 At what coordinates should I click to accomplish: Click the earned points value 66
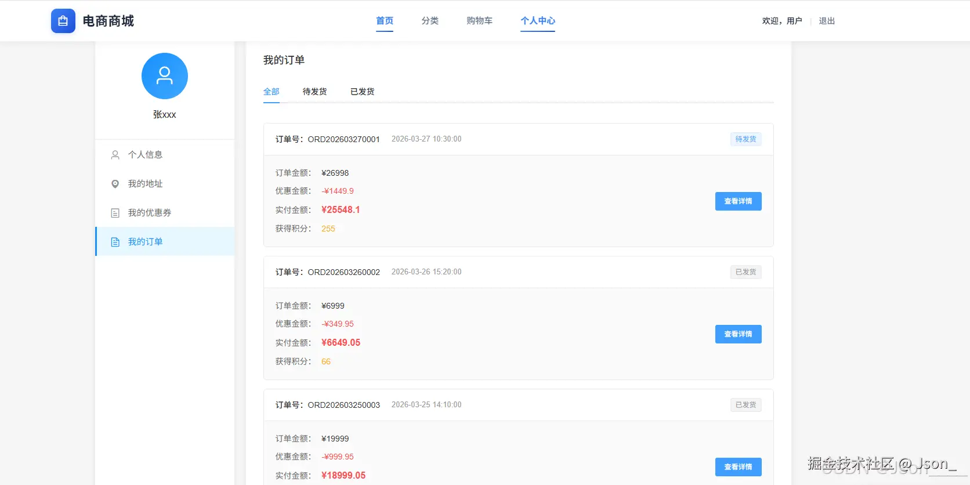(x=326, y=362)
